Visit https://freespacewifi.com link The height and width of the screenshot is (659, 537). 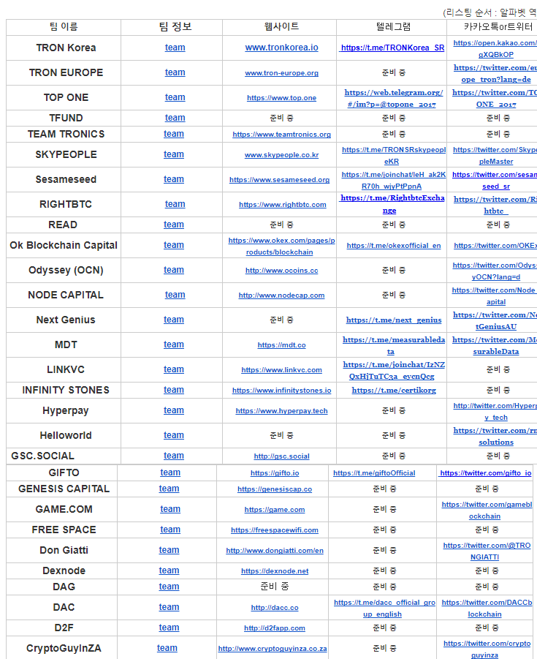point(275,530)
